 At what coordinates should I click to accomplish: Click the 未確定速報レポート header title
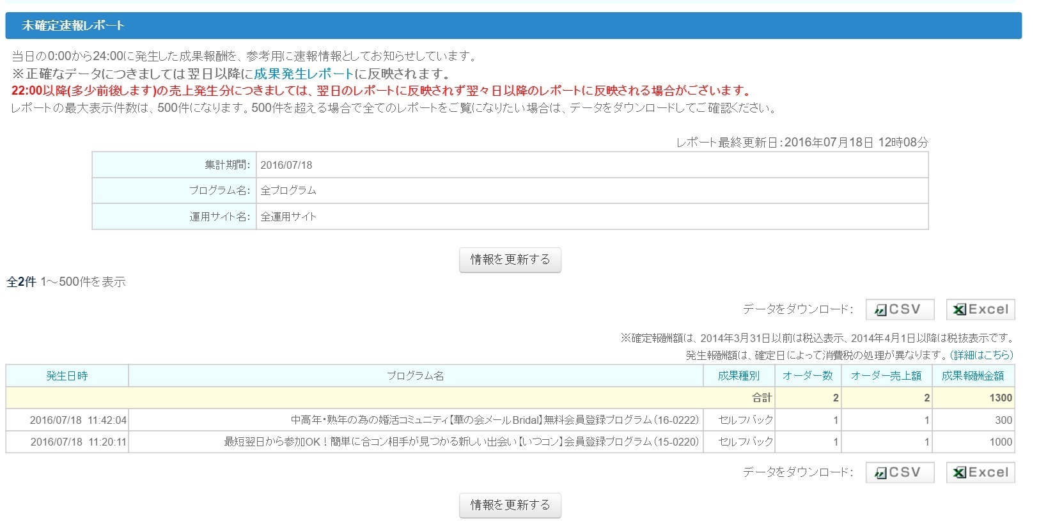[73, 26]
